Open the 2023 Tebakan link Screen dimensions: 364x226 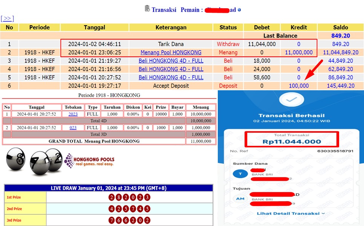click(x=73, y=114)
